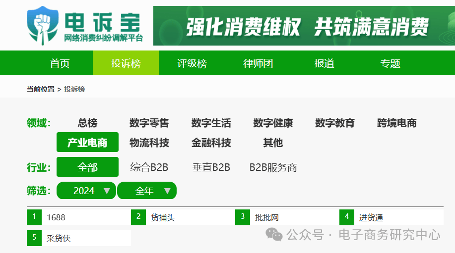This screenshot has height=253, width=455.
Task: Select the 数字教育 domain filter
Action: tap(335, 123)
